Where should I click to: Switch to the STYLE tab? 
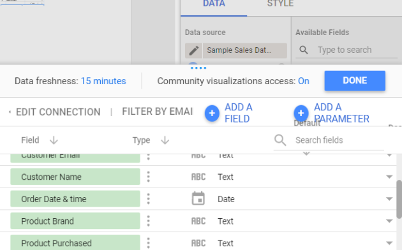pos(280,4)
